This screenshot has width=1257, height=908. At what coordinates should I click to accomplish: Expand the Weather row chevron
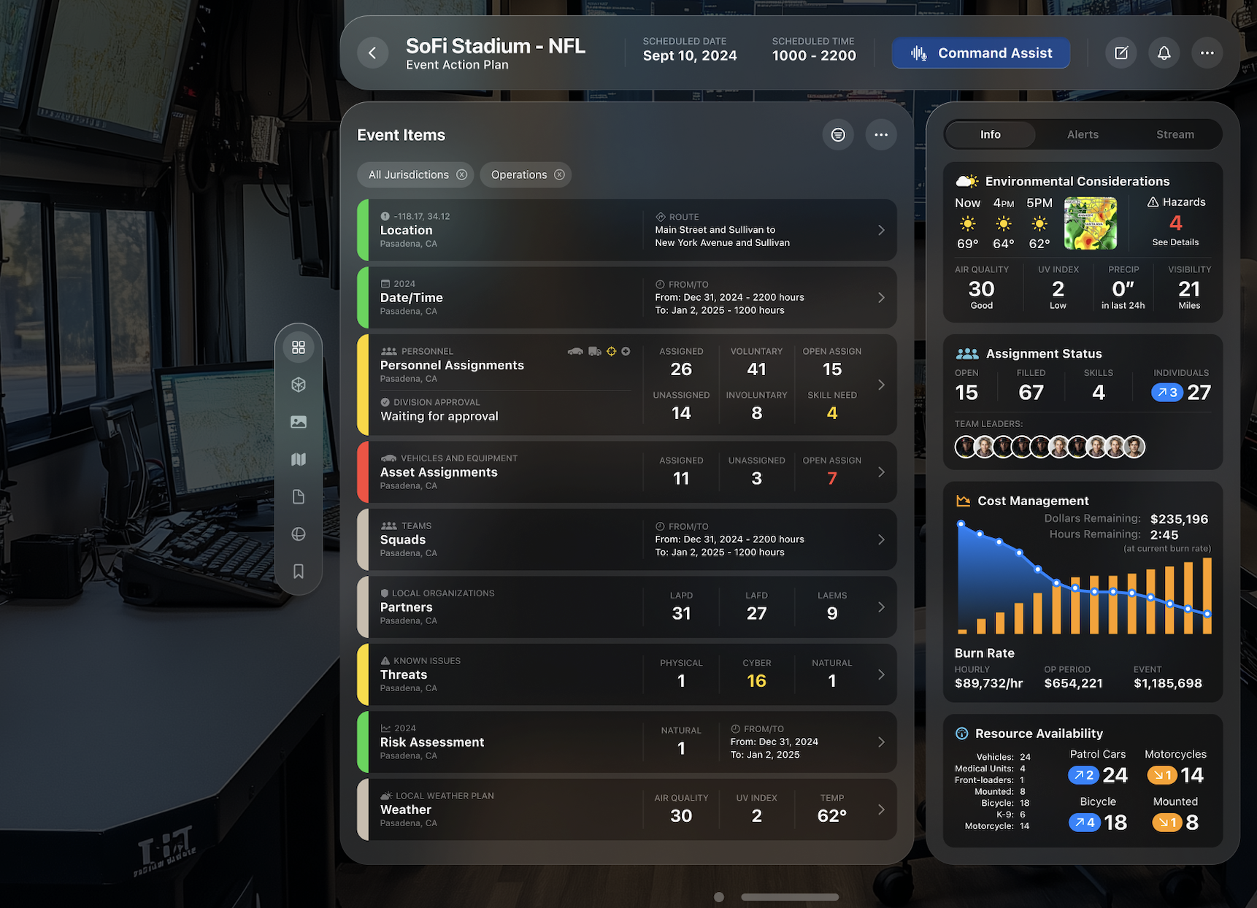click(881, 809)
